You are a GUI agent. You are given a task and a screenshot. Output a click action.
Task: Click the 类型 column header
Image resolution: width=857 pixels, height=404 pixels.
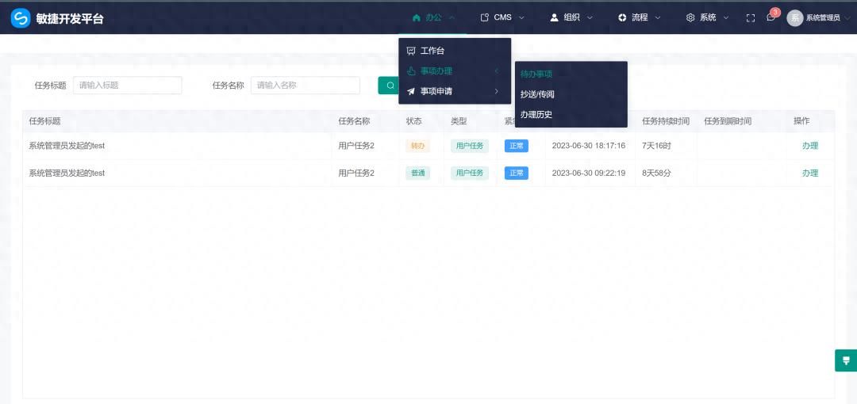(x=459, y=121)
